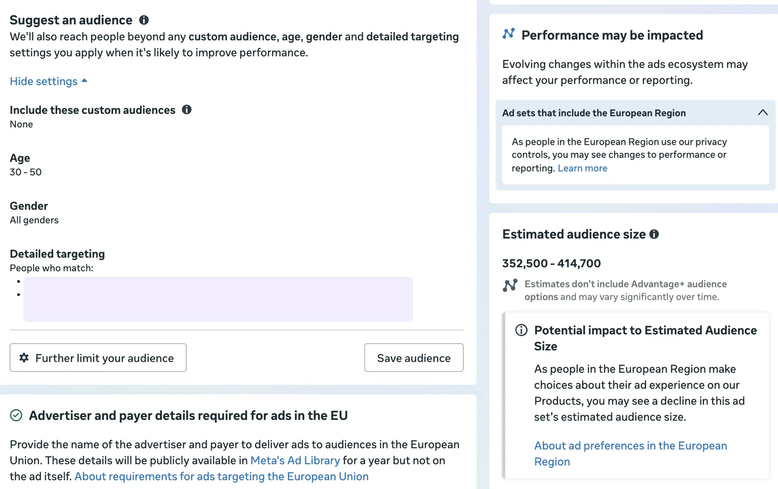Image resolution: width=778 pixels, height=489 pixels.
Task: Click info icon next to custom audiences heading
Action: (x=187, y=110)
